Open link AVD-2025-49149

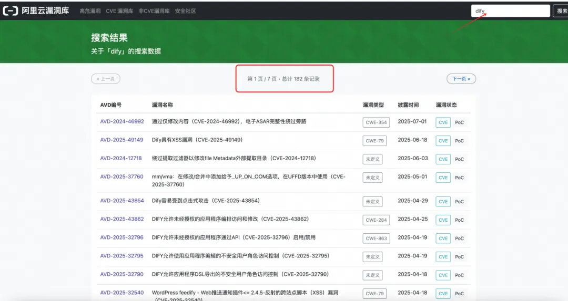pyautogui.click(x=121, y=140)
